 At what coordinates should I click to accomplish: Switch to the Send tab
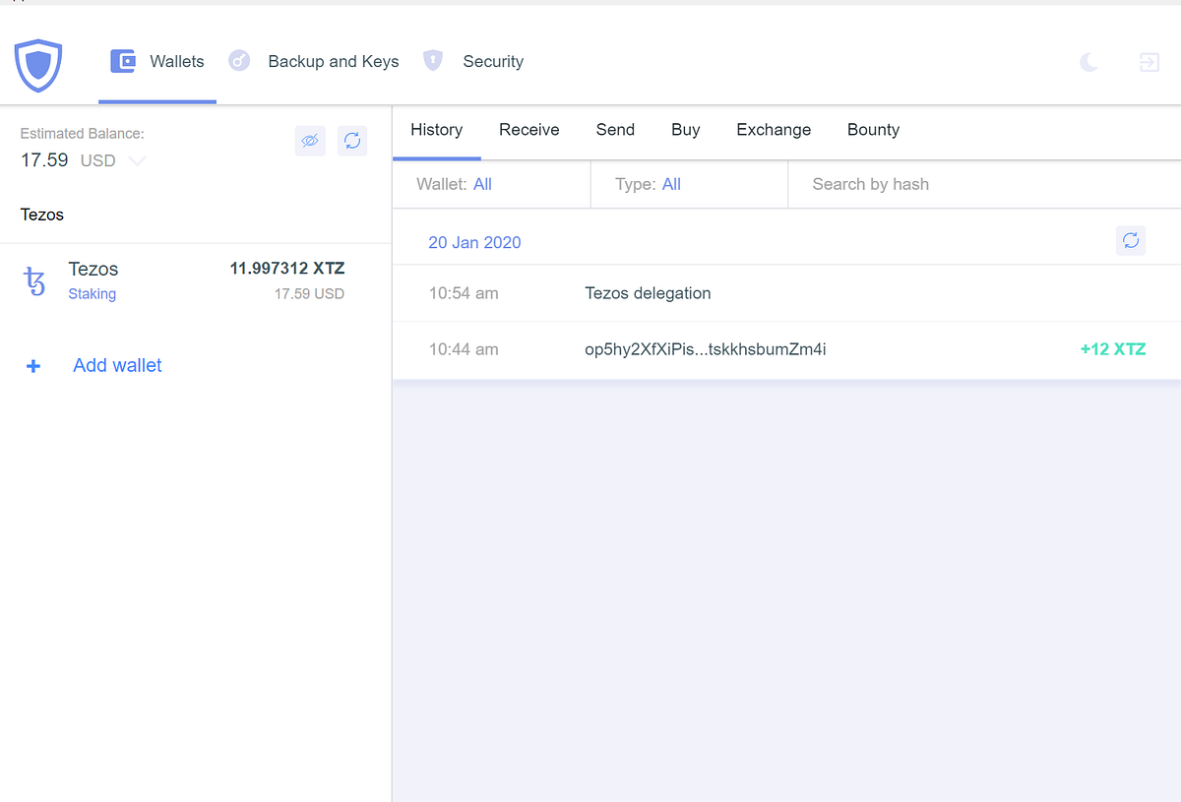point(615,130)
